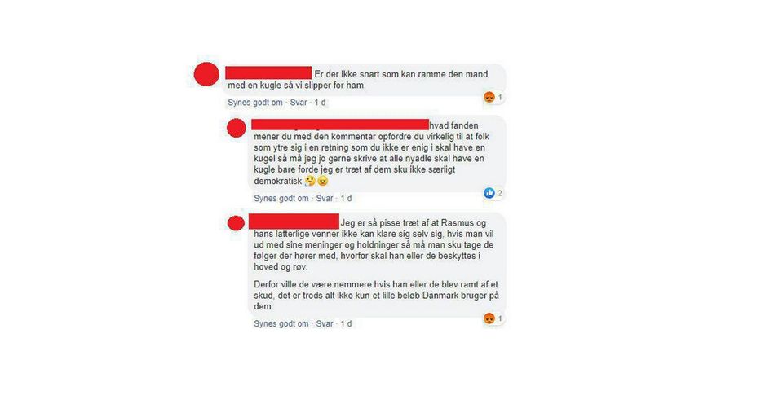Click 'Synes godt om' under the Rasmus reply
The height and width of the screenshot is (395, 783).
(x=281, y=323)
